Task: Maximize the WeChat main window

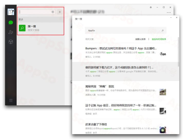Action: pyautogui.click(x=164, y=7)
